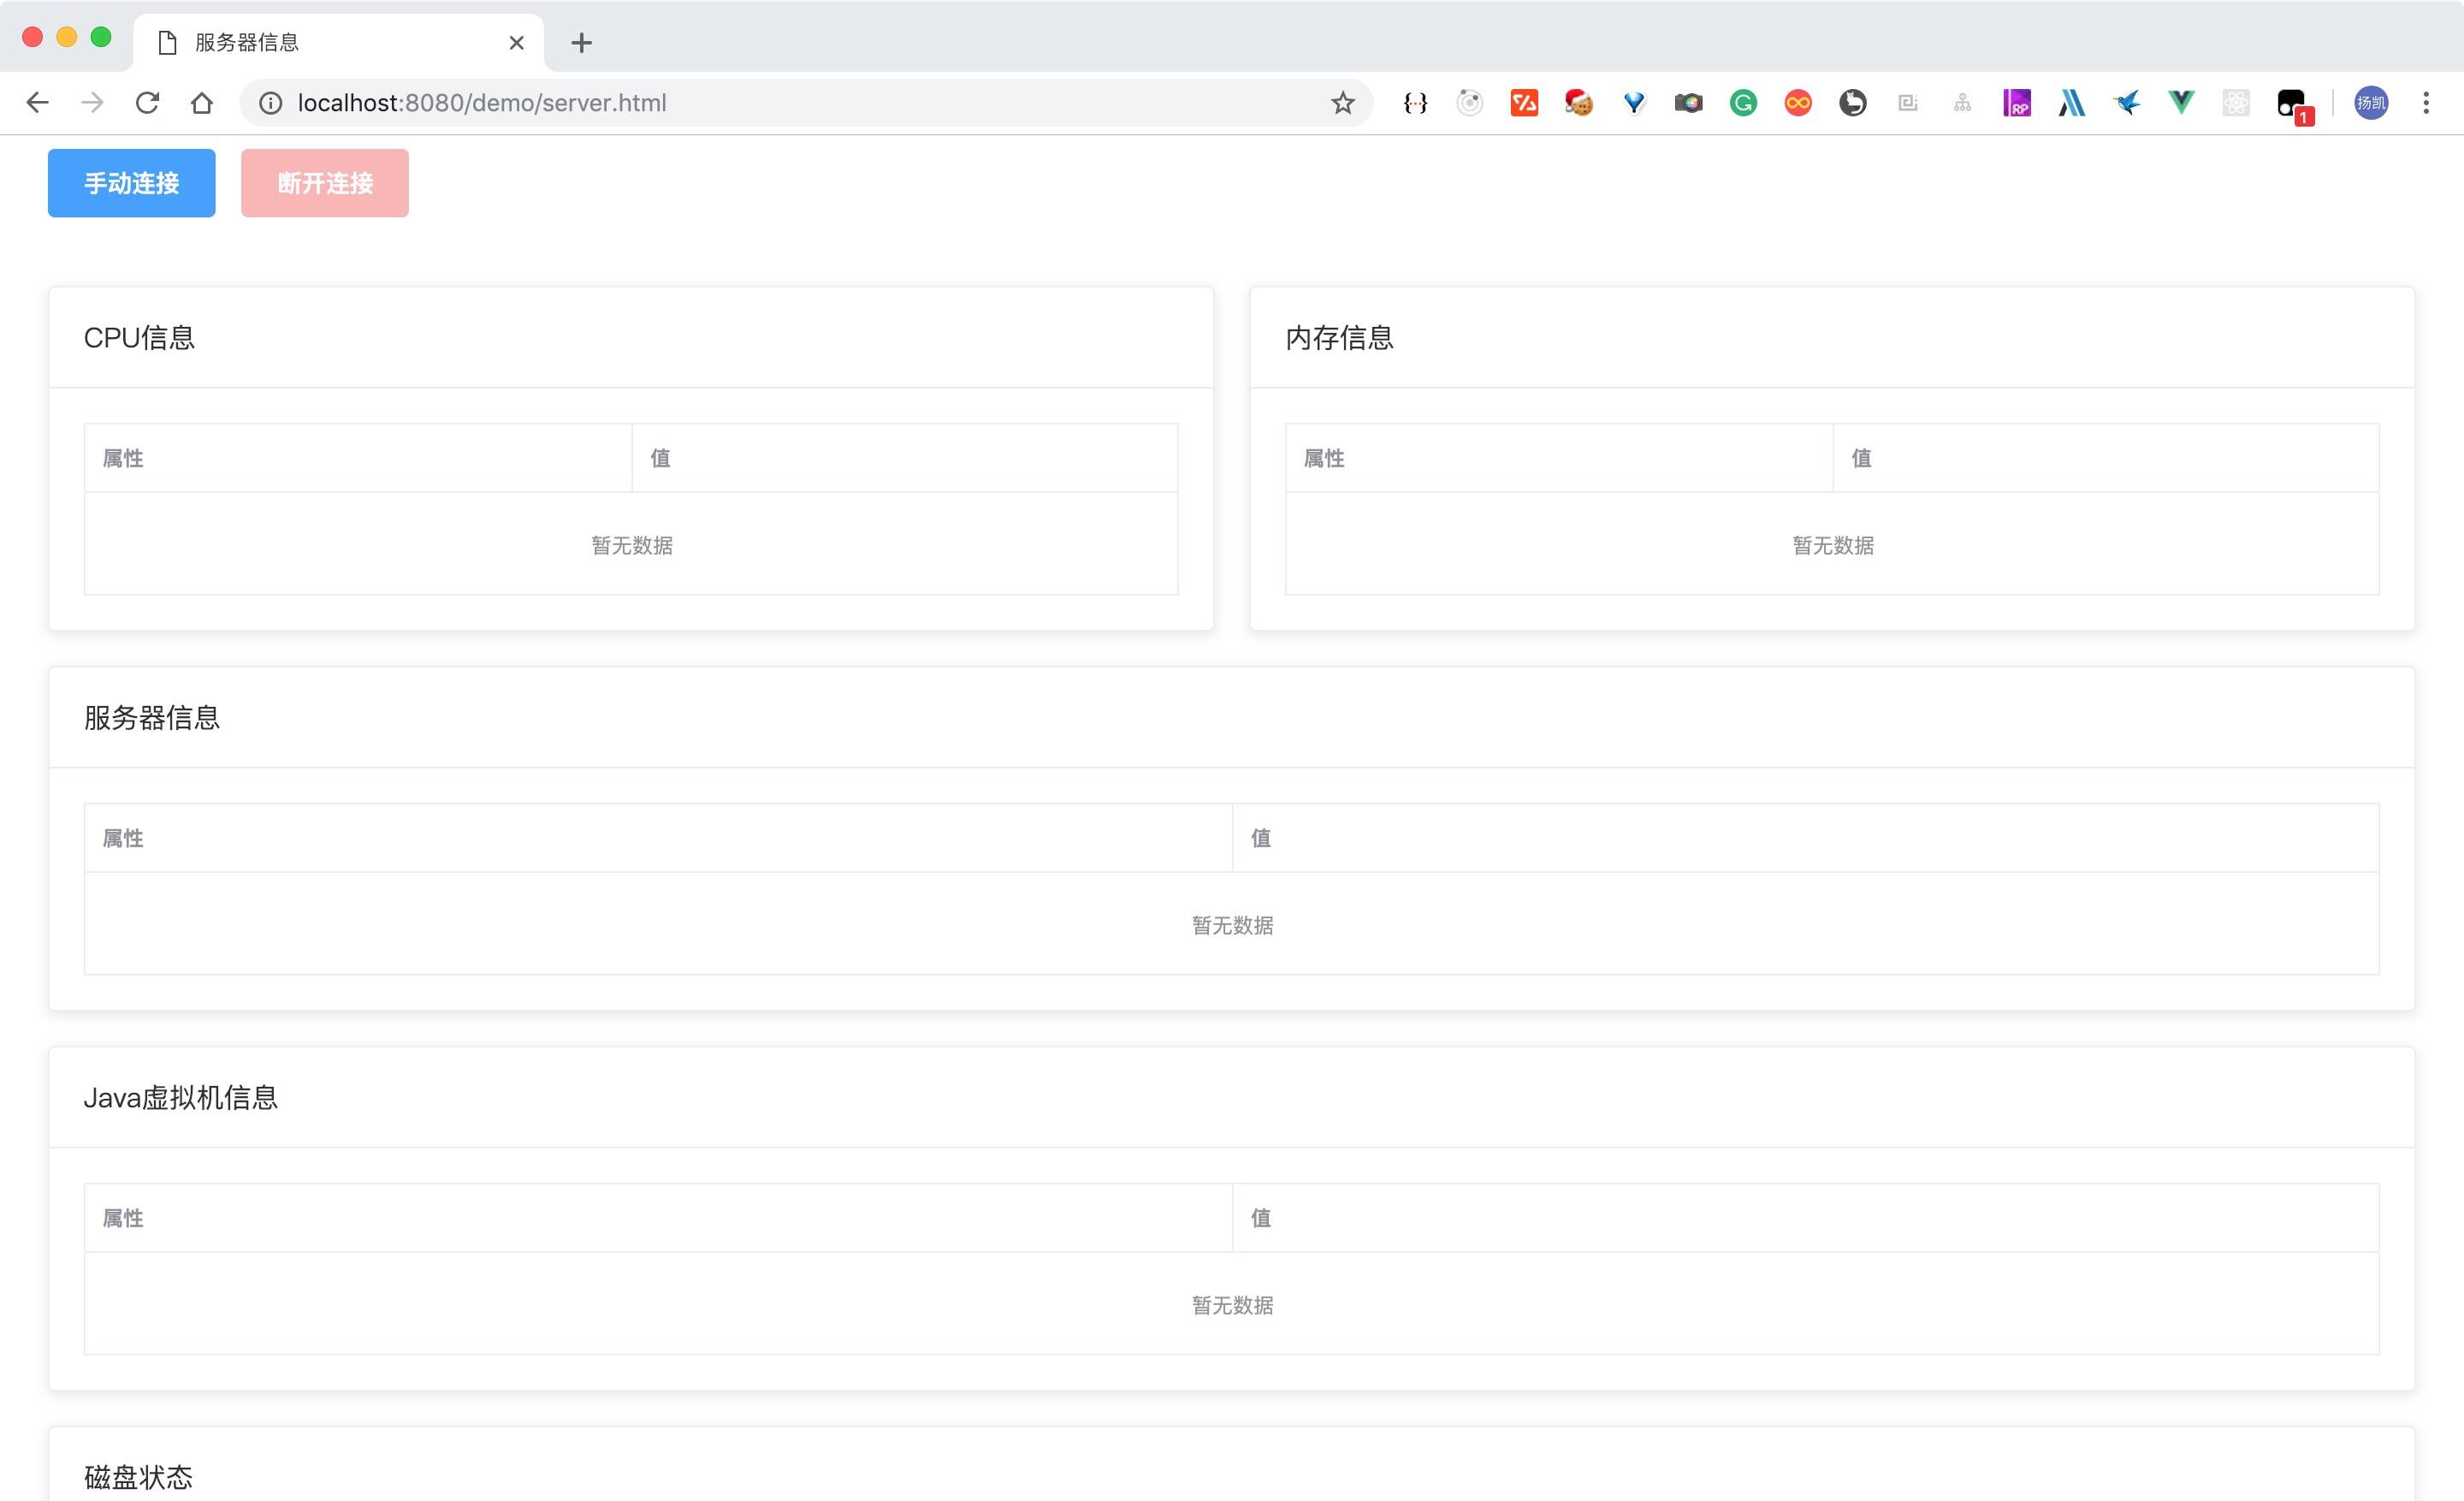Click the Axure RP extension icon
Image resolution: width=2464 pixels, height=1501 pixels.
coord(2016,103)
